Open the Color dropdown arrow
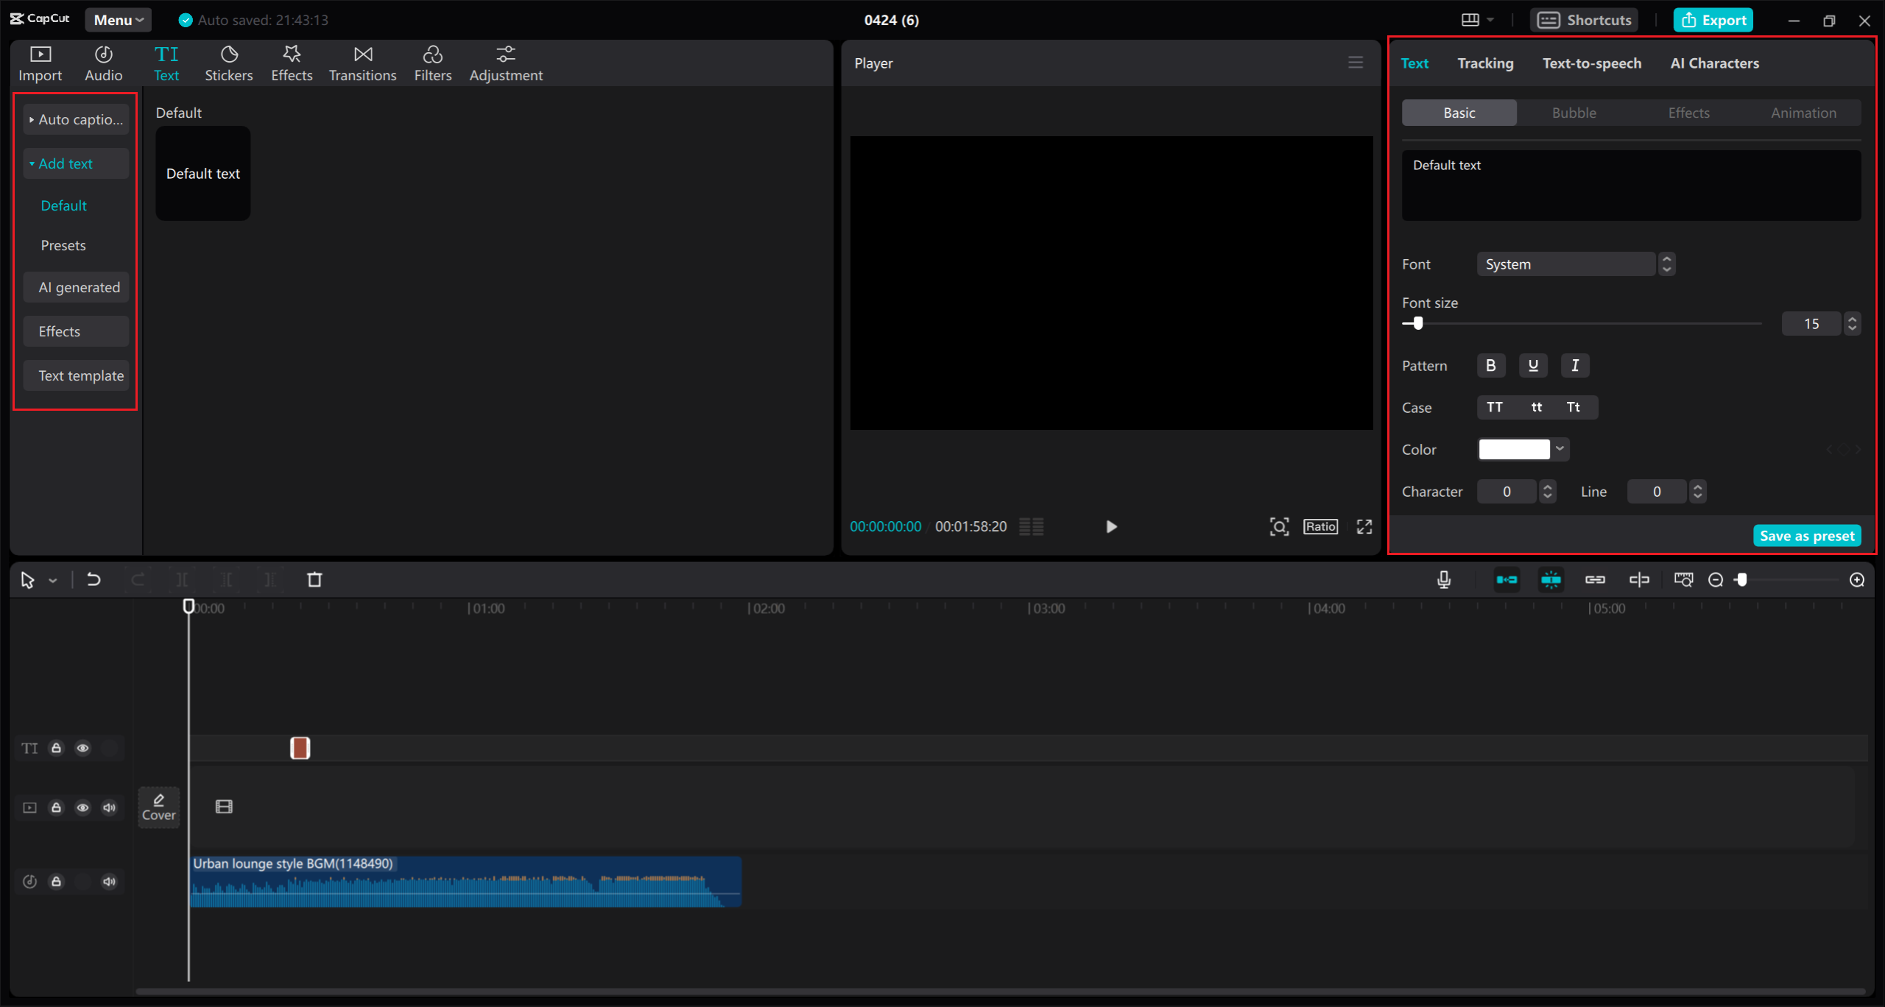This screenshot has height=1007, width=1885. click(1560, 449)
